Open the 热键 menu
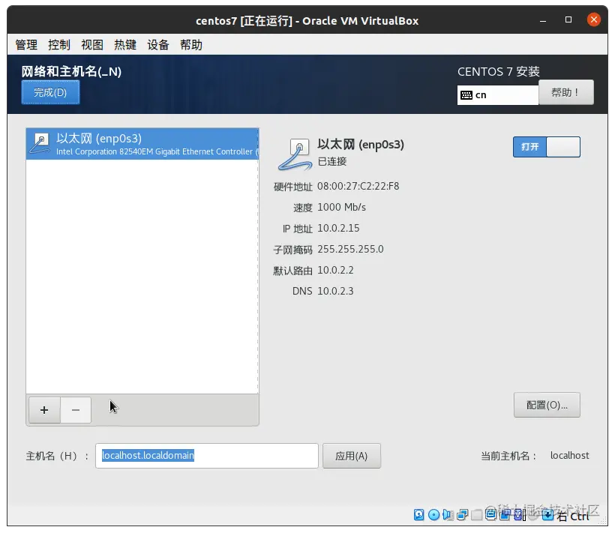Viewport: 615px width, 533px height. point(125,45)
